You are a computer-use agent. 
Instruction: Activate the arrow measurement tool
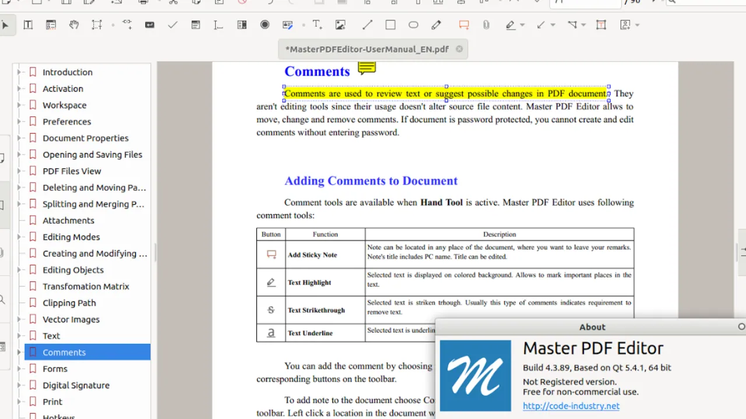pos(541,25)
